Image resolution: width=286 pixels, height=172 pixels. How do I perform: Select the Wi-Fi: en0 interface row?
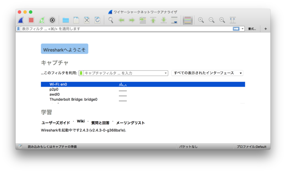[143, 84]
